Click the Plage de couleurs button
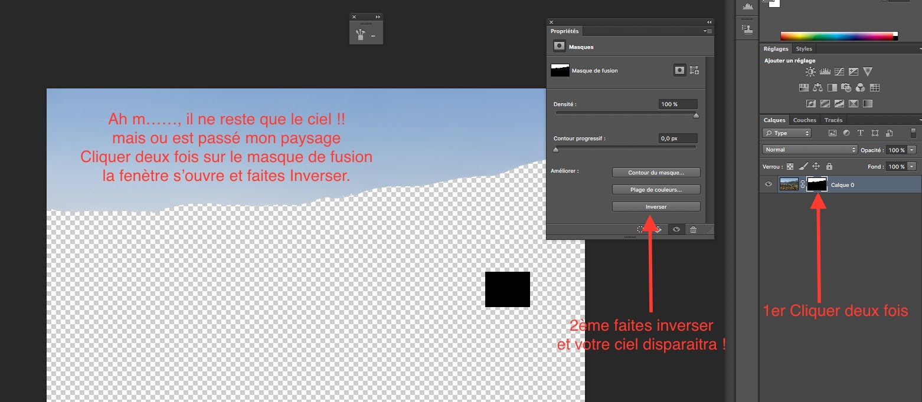 click(x=656, y=190)
